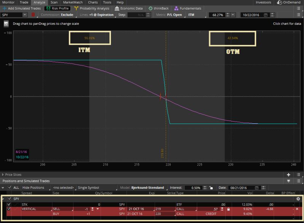304x223 pixels.
Task: Open the MarketWatch menu
Action: point(73,2)
